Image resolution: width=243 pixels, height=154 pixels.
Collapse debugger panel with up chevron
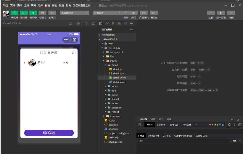pos(232,120)
